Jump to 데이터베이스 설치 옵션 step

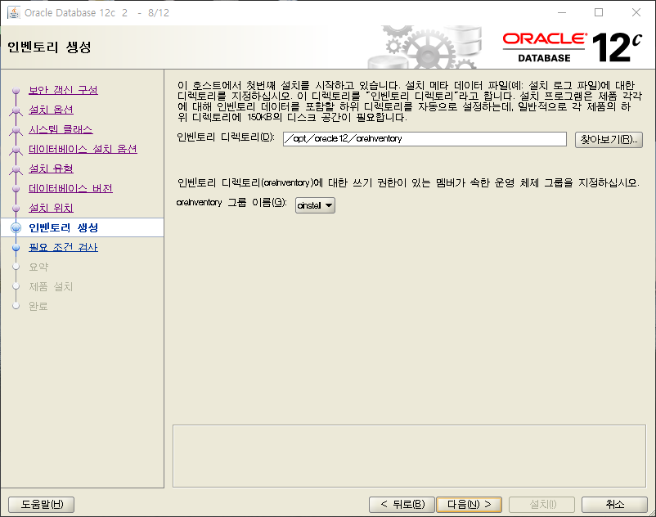click(83, 149)
